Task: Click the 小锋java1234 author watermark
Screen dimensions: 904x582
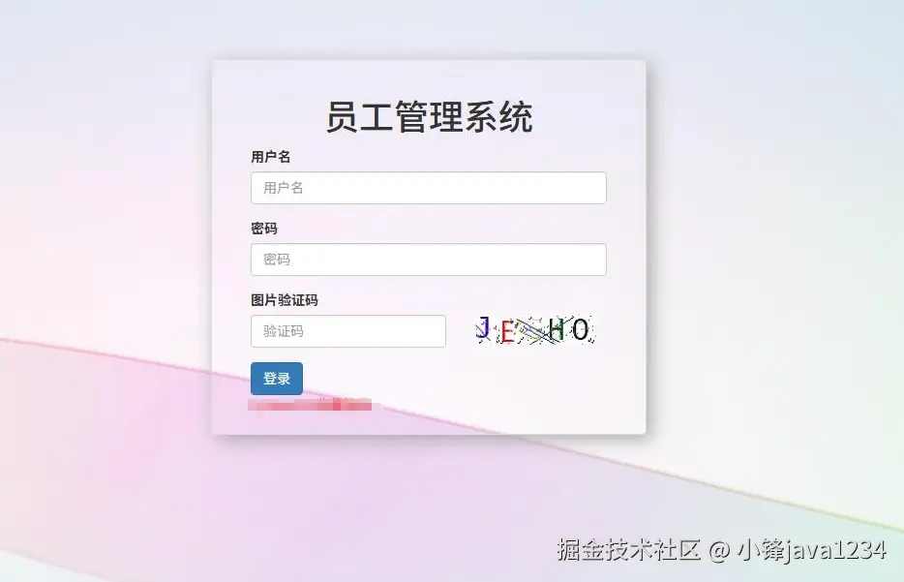Action: coord(812,550)
